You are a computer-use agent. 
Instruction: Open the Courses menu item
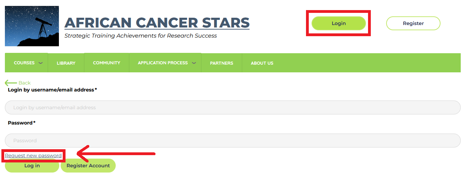click(x=24, y=63)
